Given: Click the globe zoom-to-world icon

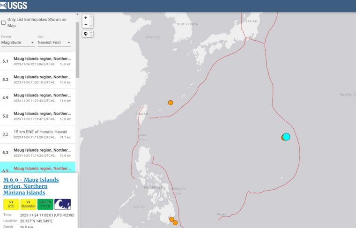Looking at the screenshot, I should (x=85, y=34).
